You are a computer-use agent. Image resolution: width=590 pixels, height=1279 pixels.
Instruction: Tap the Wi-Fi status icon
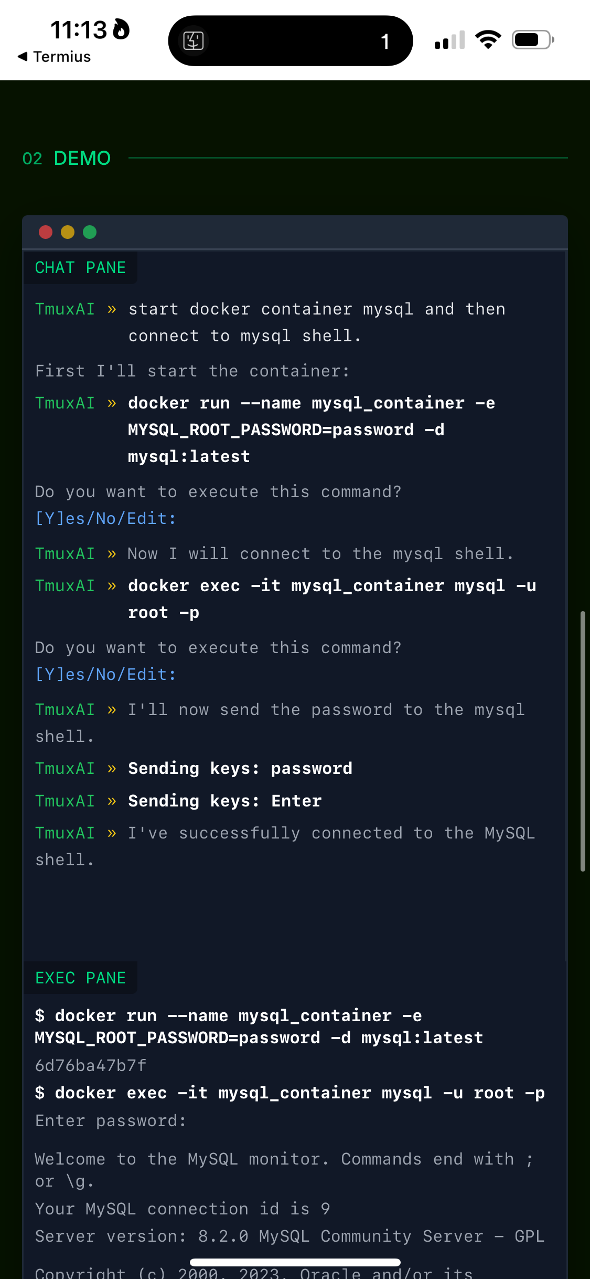[x=488, y=39]
